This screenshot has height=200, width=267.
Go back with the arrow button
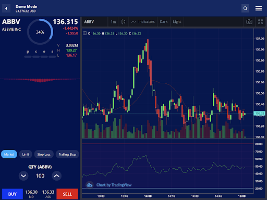(x=6, y=8)
